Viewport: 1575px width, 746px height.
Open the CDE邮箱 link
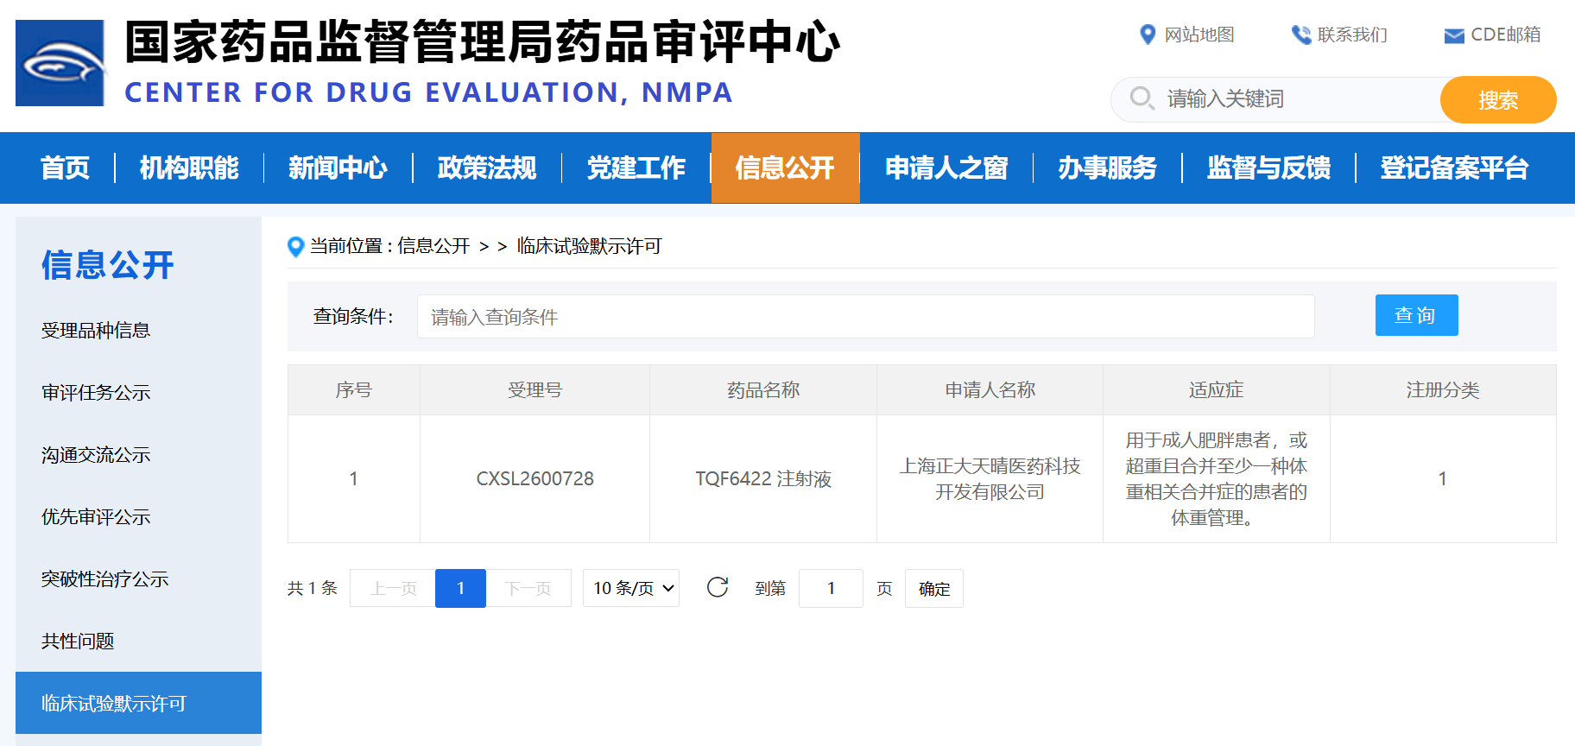(1506, 35)
